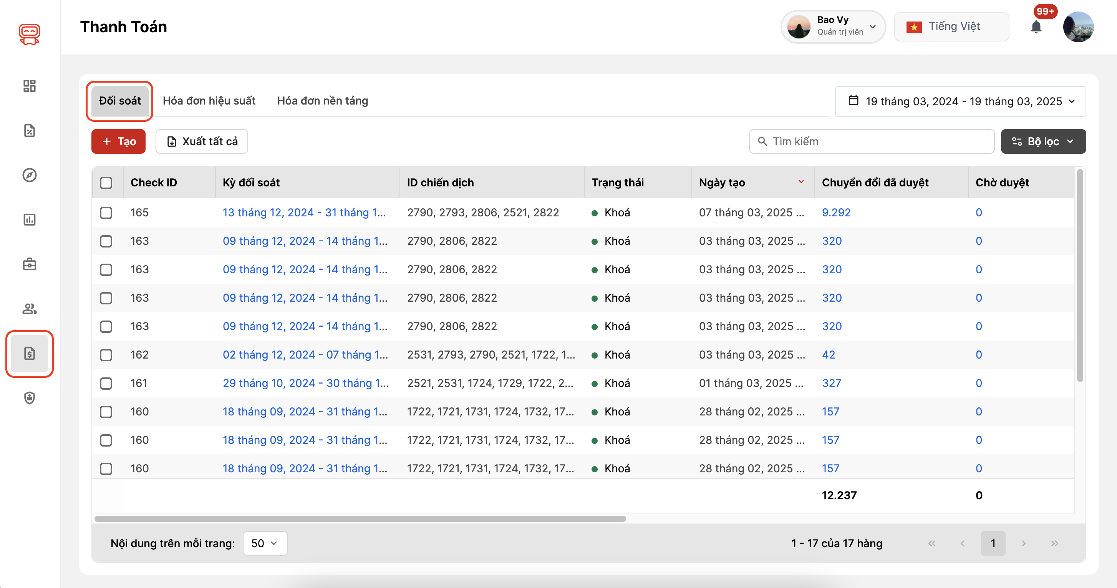Image resolution: width=1117 pixels, height=588 pixels.
Task: Open notifications bell with 99+ badge
Action: click(x=1036, y=27)
